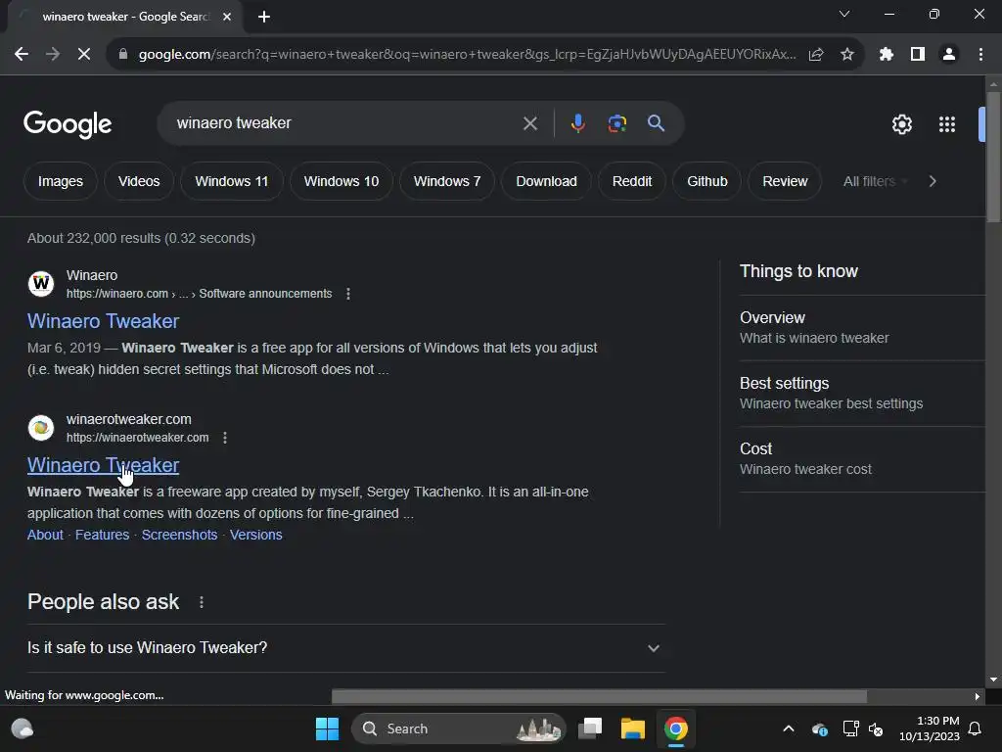
Task: Open the Google apps grid
Action: pos(947,124)
